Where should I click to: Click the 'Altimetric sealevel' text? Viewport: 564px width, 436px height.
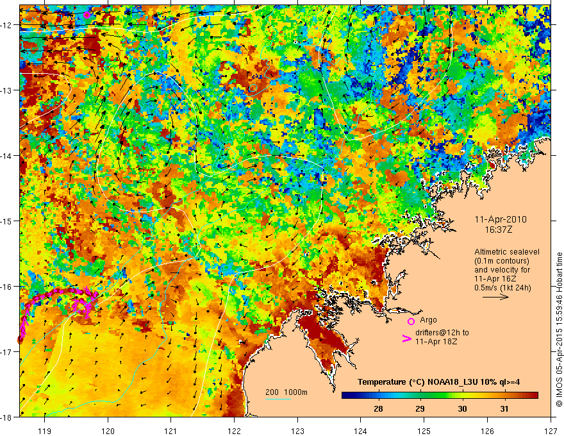tap(507, 252)
